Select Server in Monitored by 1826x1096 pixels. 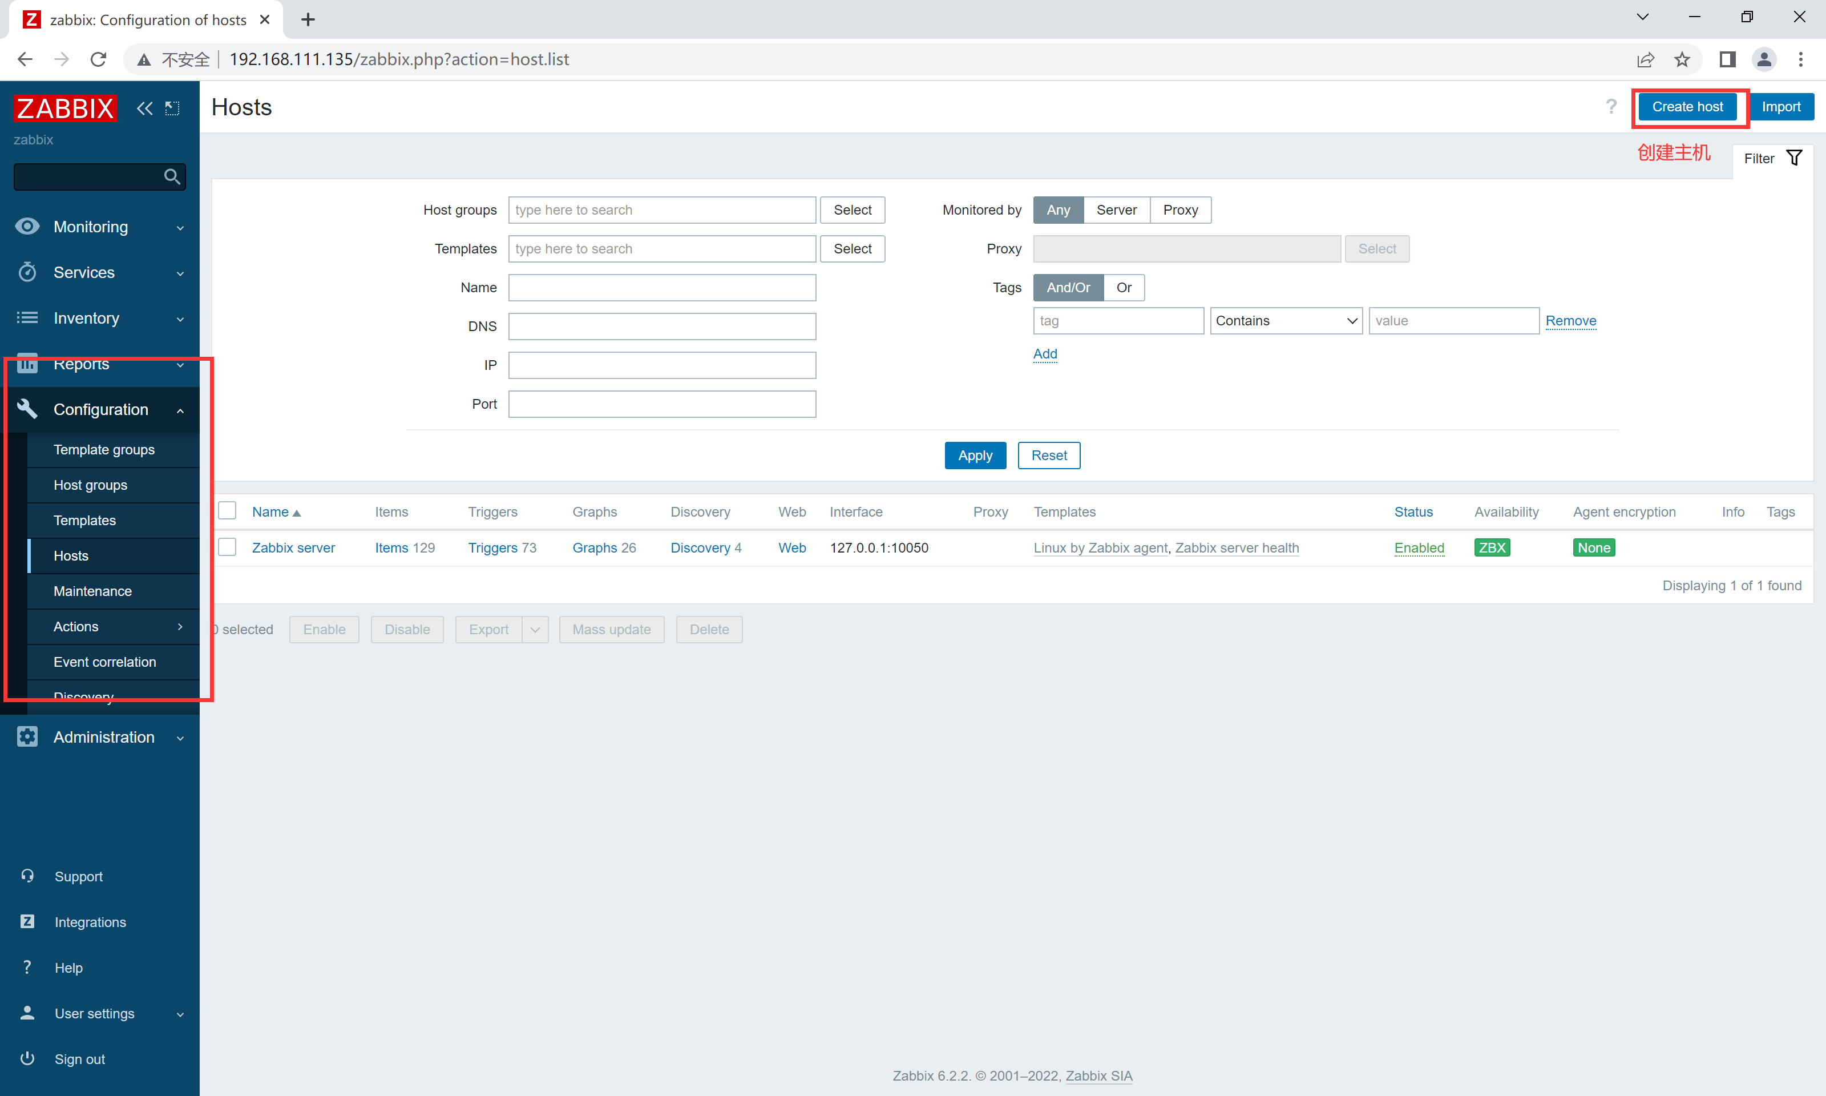pos(1117,209)
